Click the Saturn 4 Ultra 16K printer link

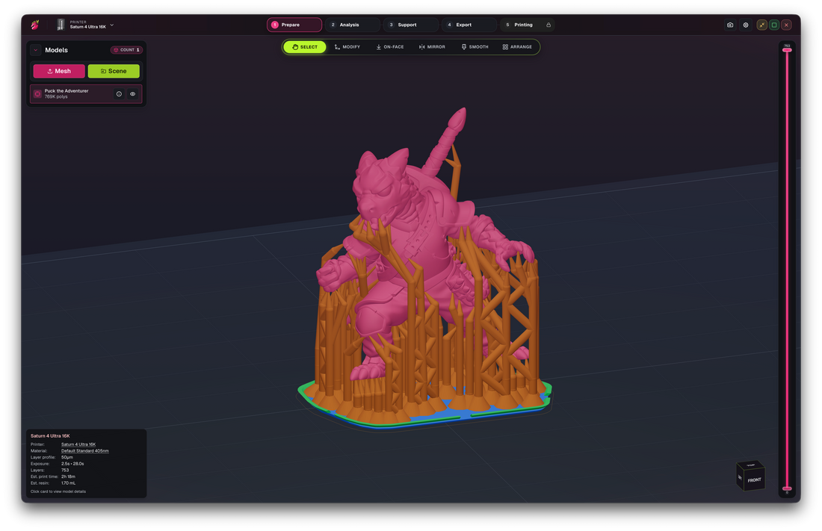[78, 444]
